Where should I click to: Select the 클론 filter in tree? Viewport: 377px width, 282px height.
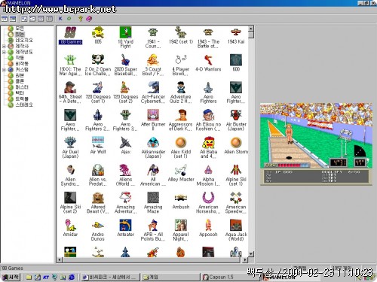[20, 81]
